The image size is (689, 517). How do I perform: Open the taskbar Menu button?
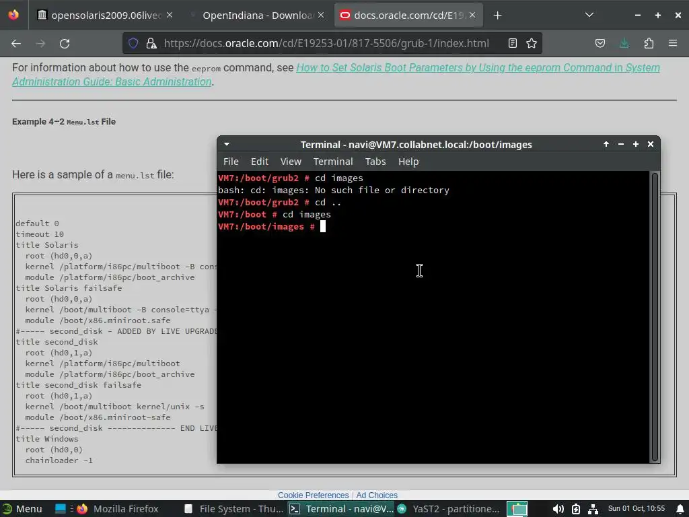[x=23, y=509]
